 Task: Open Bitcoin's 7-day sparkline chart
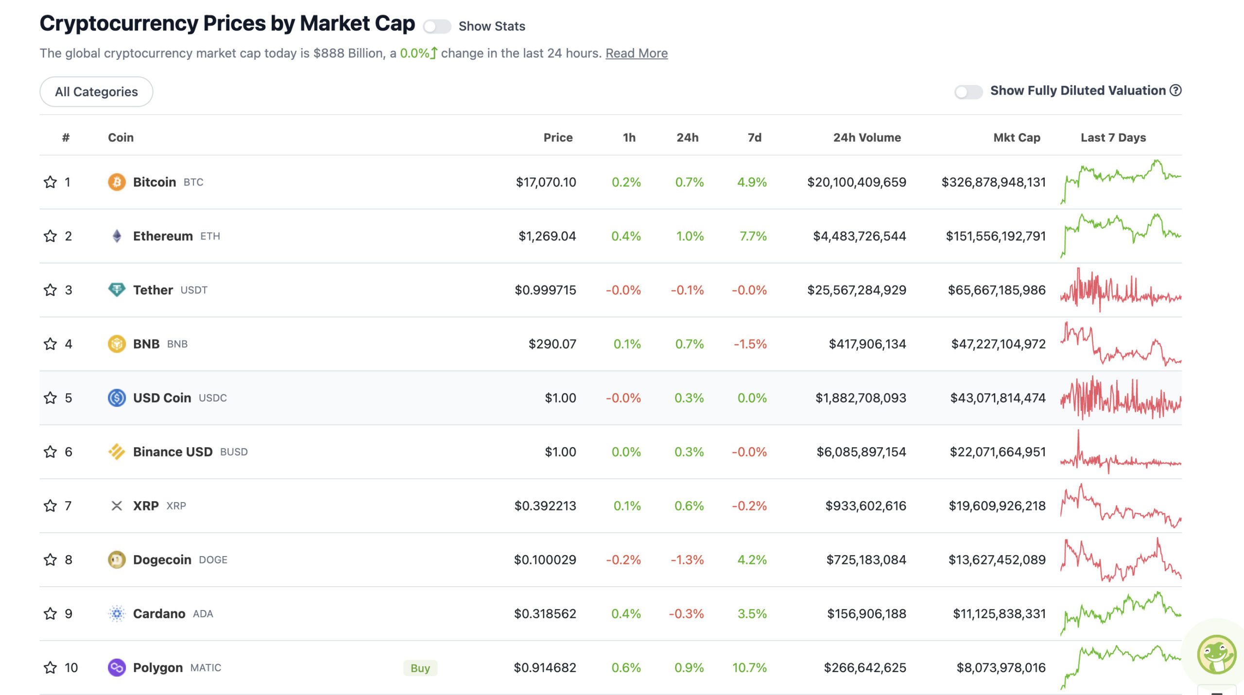pyautogui.click(x=1121, y=182)
